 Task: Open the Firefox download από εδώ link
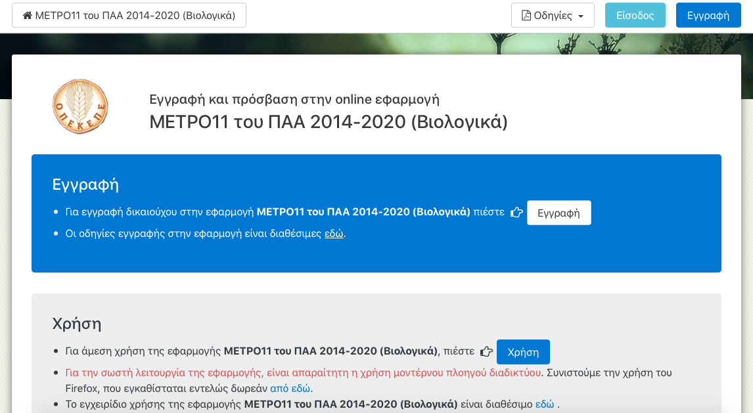click(290, 388)
